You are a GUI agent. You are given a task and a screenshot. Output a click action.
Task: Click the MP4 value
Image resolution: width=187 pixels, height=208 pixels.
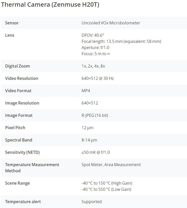(x=86, y=91)
